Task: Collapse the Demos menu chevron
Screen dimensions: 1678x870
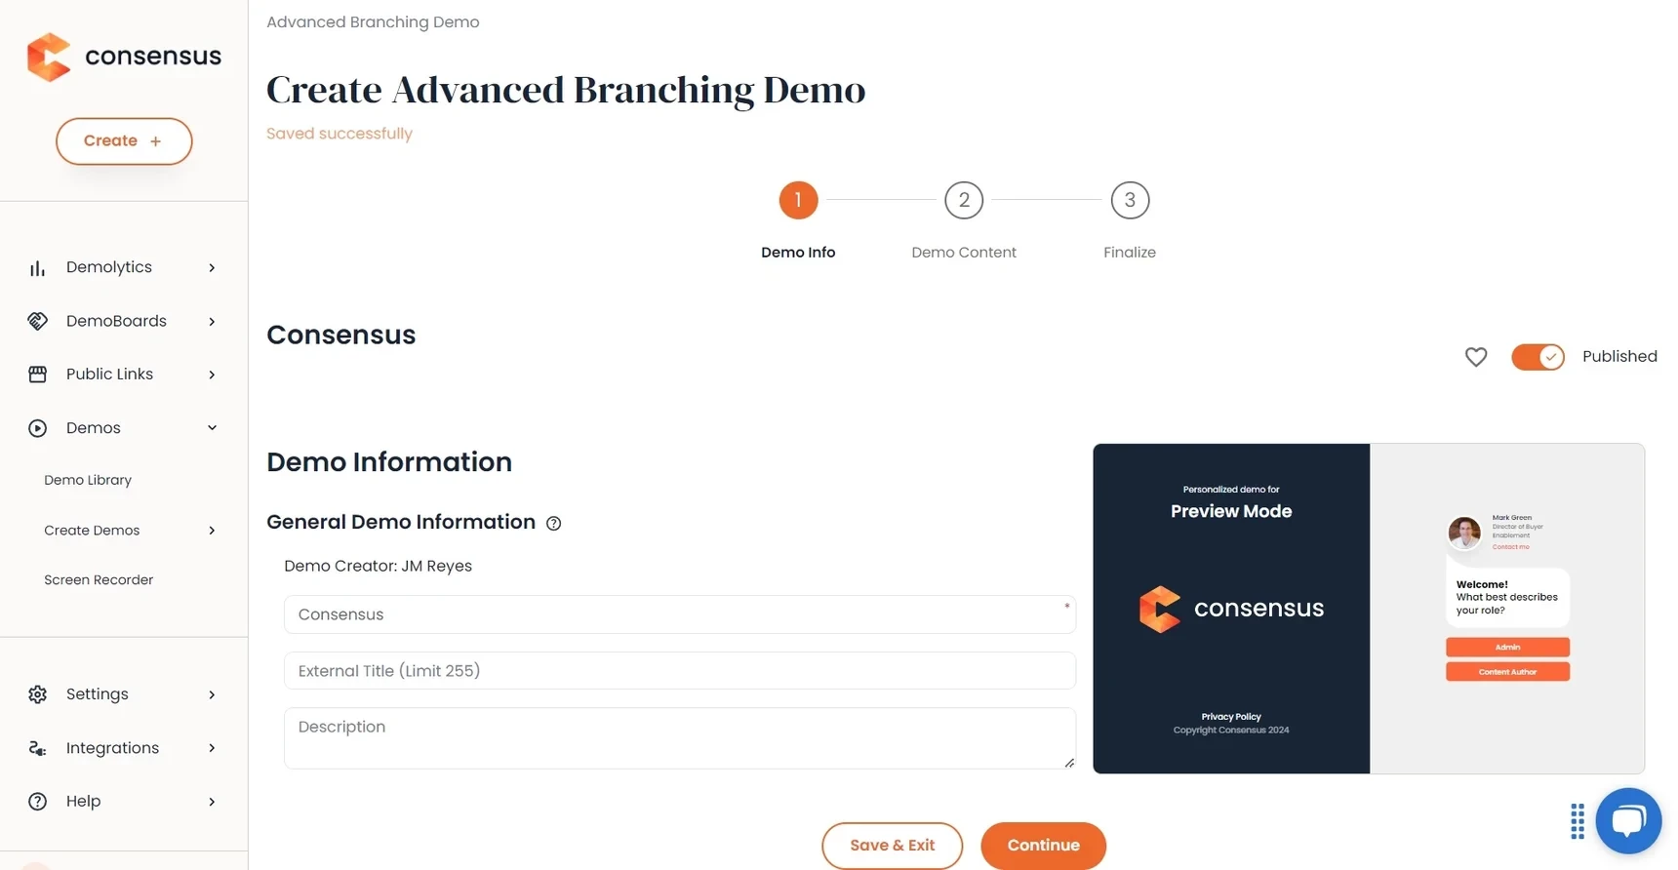Action: (x=212, y=428)
